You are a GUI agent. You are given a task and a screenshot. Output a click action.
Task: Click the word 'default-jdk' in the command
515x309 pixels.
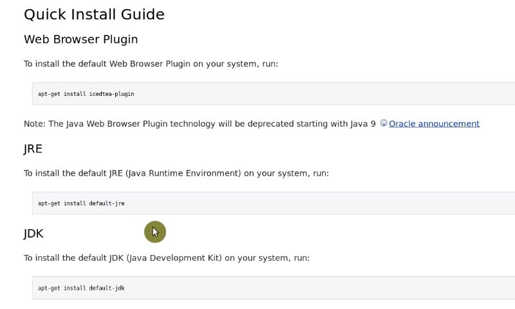[107, 288]
